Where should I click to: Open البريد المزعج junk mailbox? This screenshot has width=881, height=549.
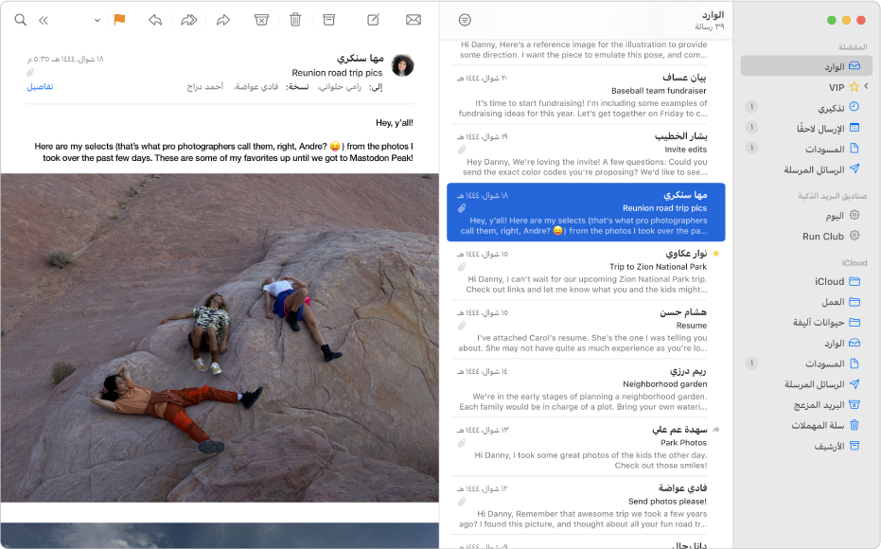[806, 404]
